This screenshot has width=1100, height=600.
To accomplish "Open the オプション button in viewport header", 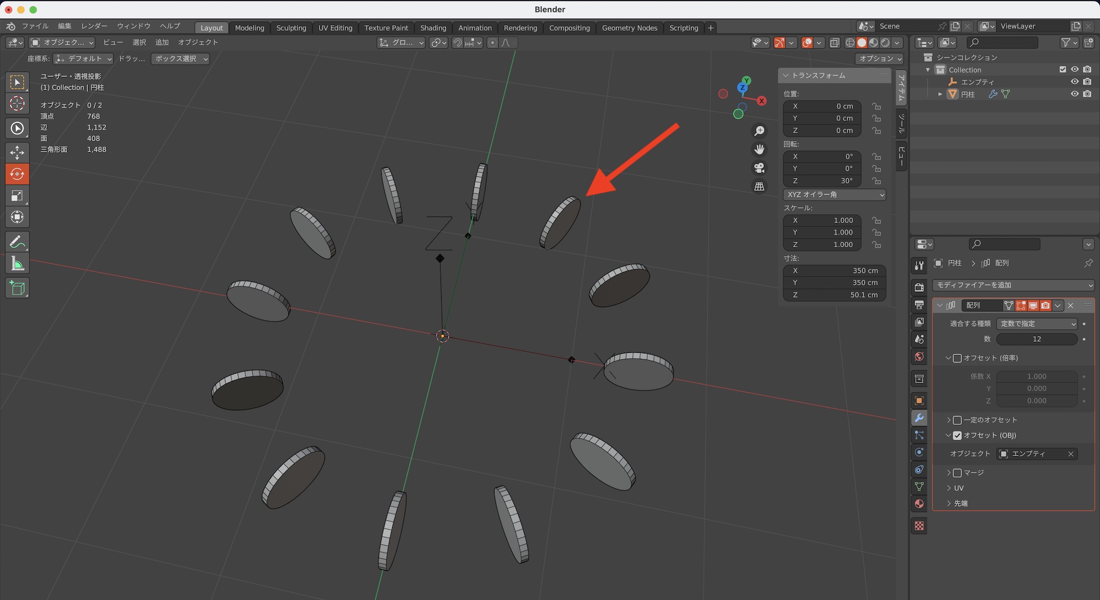I will point(880,58).
